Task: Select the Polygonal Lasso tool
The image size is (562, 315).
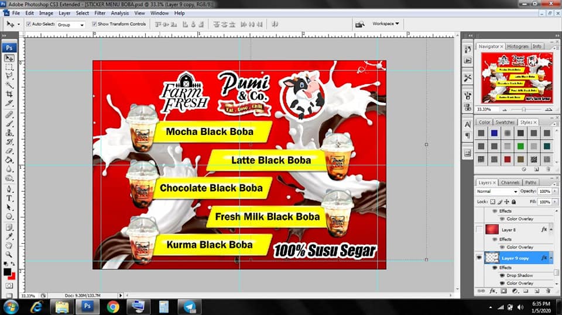Action: click(9, 76)
